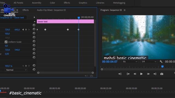175x98 pixels.
Task: Open the Audio Clip Mixer: Sequence 03 tab
Action: [x=51, y=10]
